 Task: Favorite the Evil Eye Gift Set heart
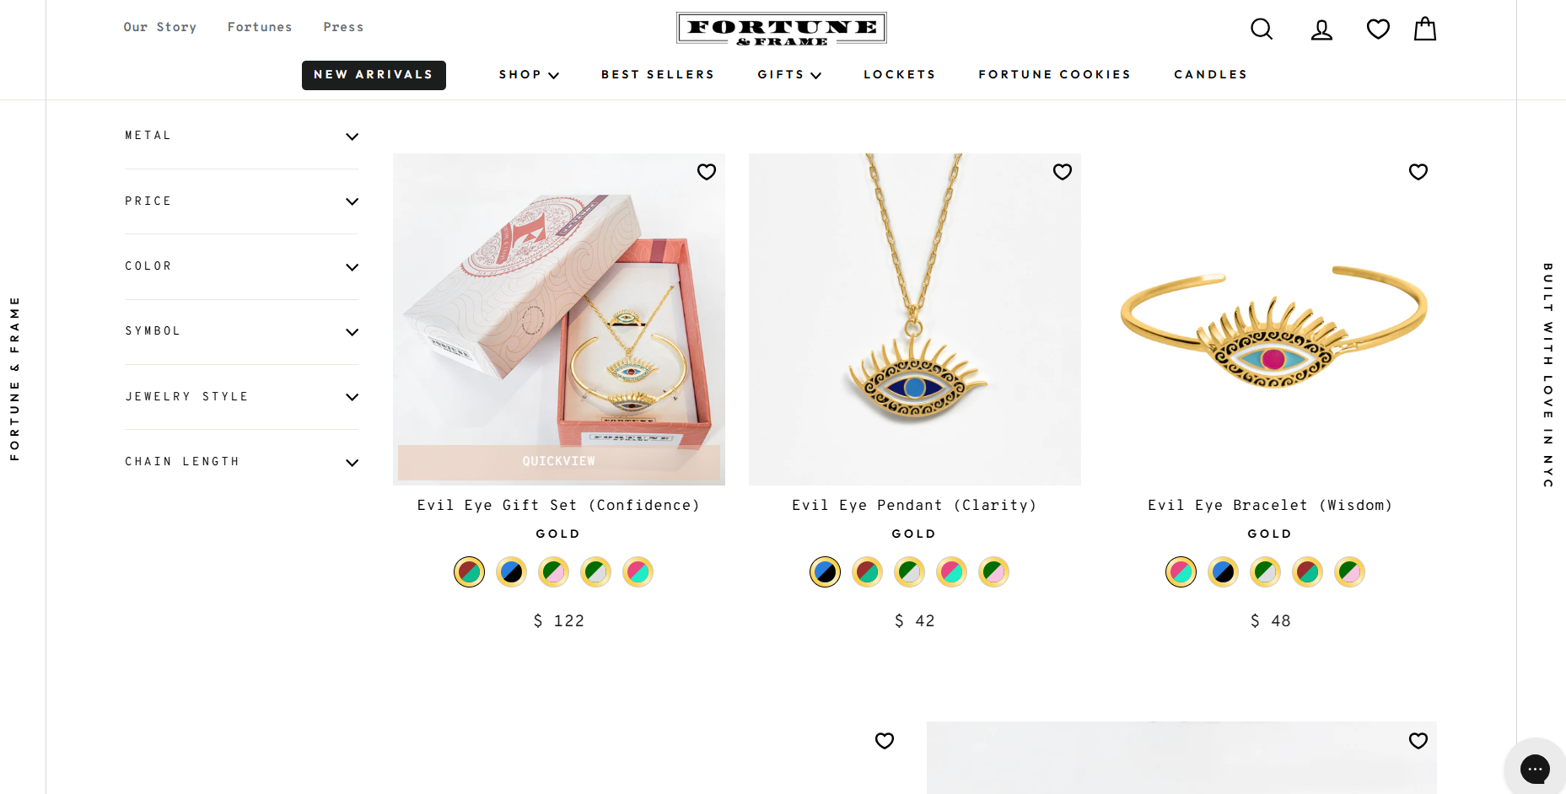click(707, 172)
